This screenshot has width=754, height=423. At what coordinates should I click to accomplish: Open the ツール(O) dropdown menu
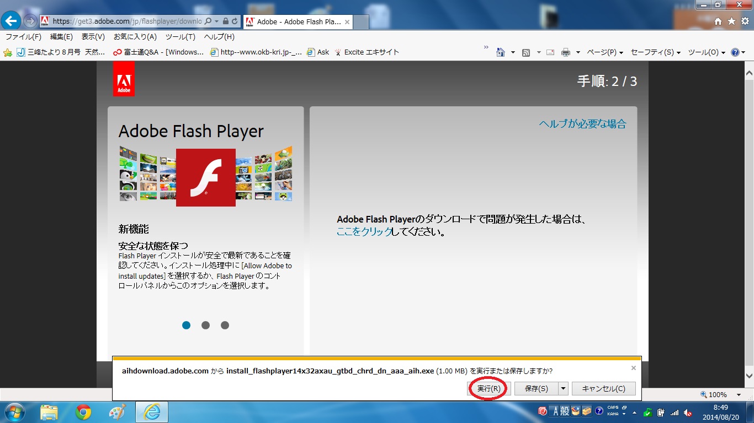click(x=707, y=52)
